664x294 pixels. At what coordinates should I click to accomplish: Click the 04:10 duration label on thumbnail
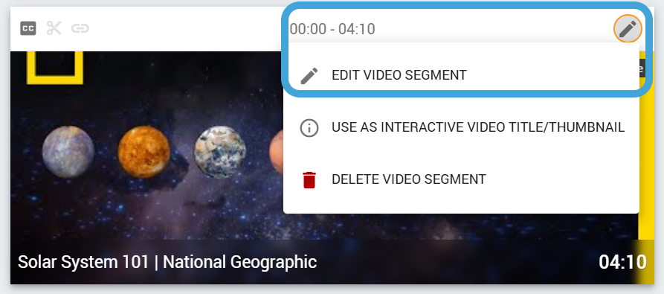[x=622, y=262]
